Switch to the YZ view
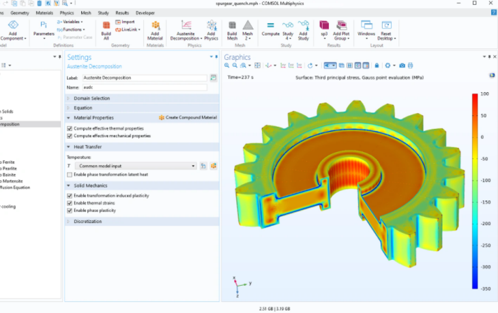Viewport: 498px width, 313px height. tap(291, 65)
